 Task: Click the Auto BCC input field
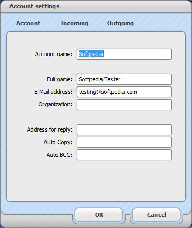tap(124, 155)
